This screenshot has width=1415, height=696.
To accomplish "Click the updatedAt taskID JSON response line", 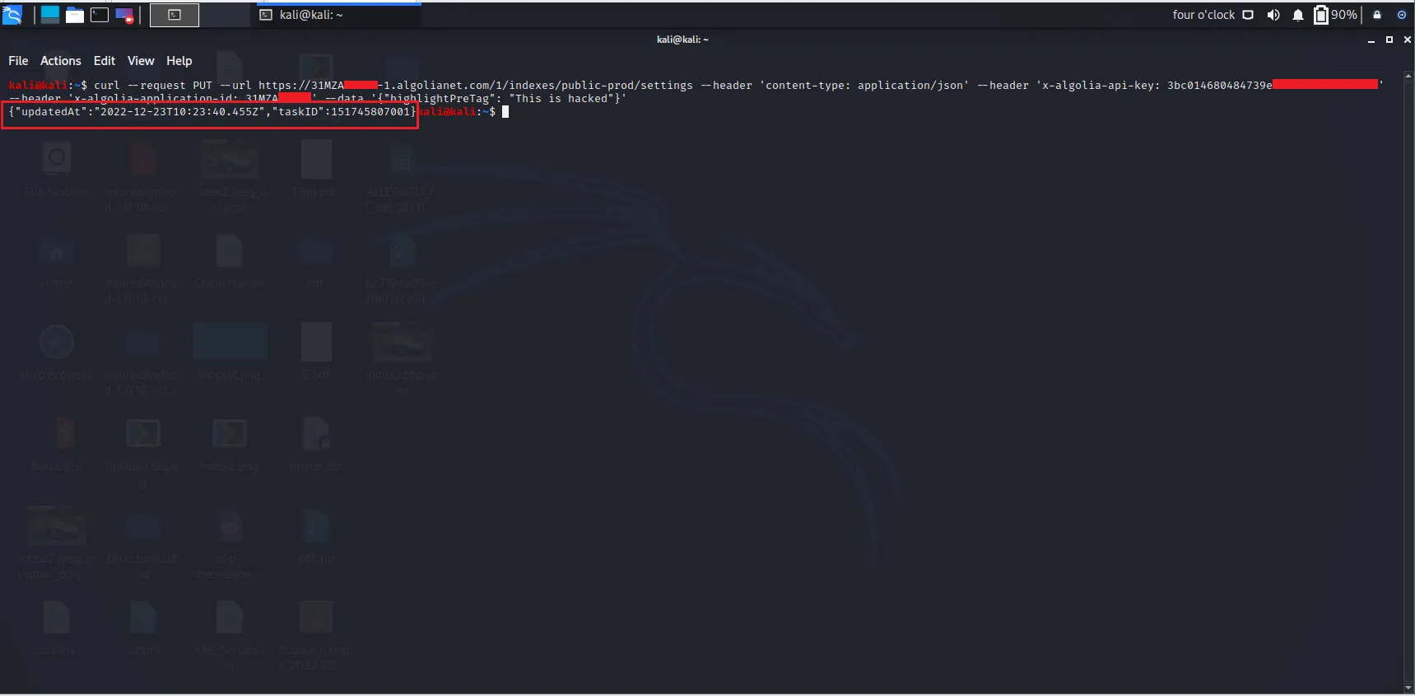I will [x=212, y=112].
